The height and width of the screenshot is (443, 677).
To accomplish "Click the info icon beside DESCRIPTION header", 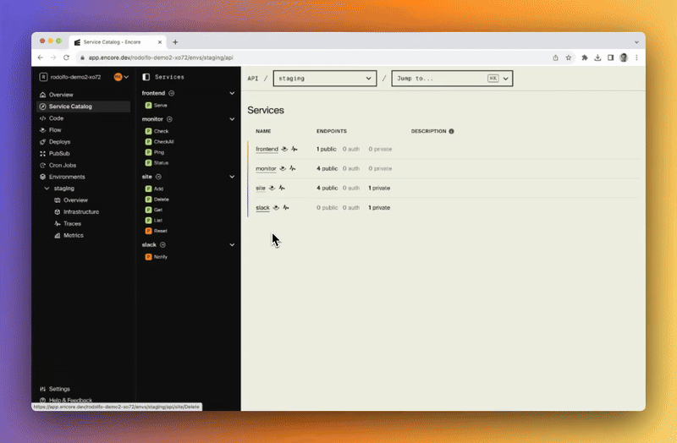I will pos(451,131).
